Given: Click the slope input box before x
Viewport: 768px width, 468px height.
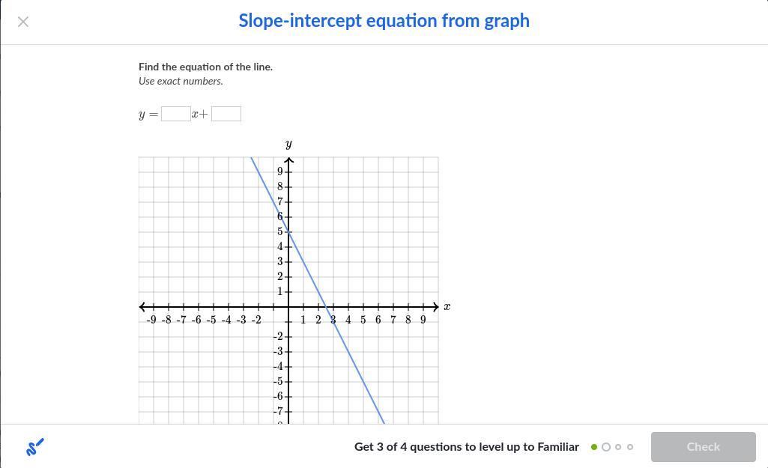Looking at the screenshot, I should click(175, 114).
